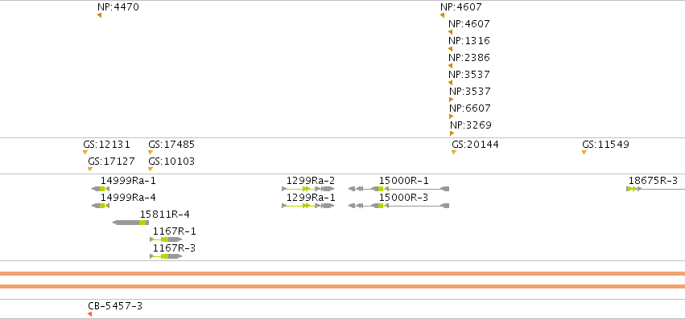The height and width of the screenshot is (319, 685).
Task: Click the 14999Ra-4 label text
Action: 128,197
